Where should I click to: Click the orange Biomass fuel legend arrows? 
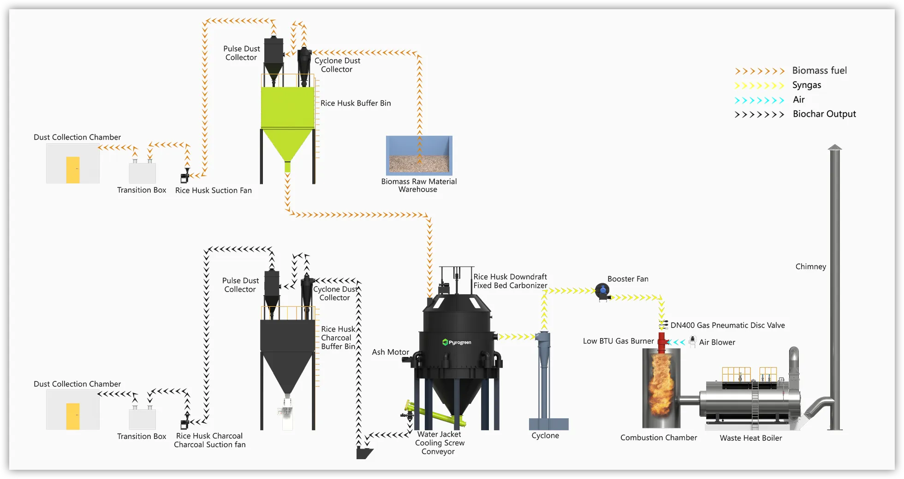[x=759, y=71]
